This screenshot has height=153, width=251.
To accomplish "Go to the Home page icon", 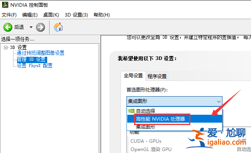I will coord(58,27).
